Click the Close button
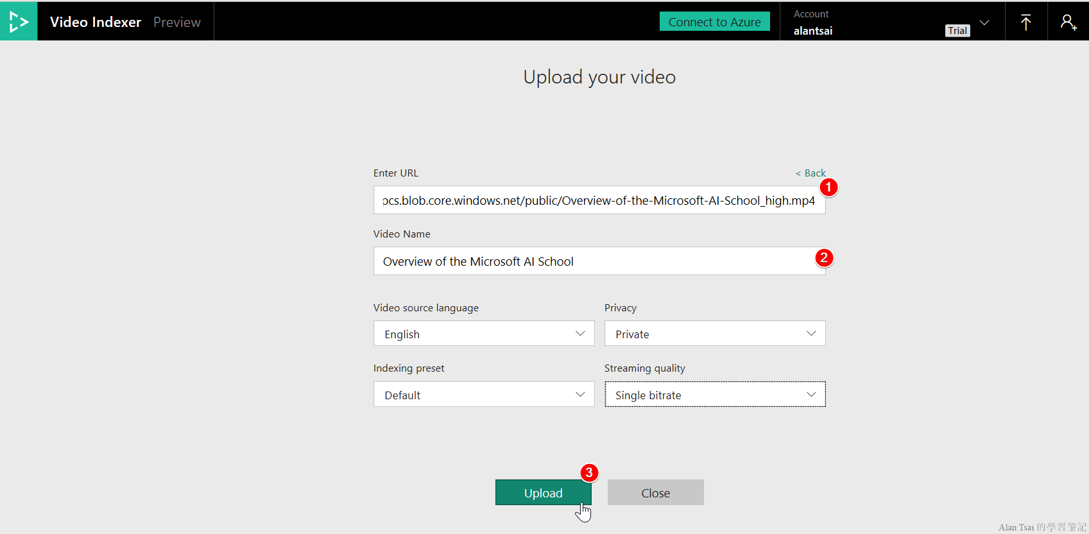 pyautogui.click(x=655, y=492)
